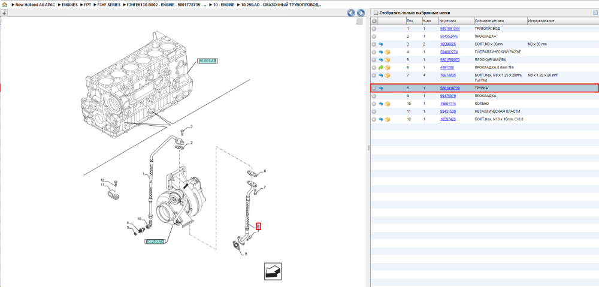
Task: Click the grey circle for row 2 ПРОКЛАДКА
Action: pyautogui.click(x=374, y=37)
